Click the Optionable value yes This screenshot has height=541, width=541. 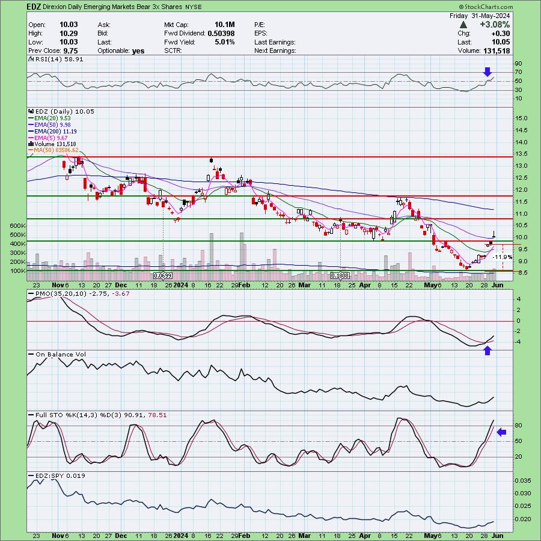[x=138, y=51]
